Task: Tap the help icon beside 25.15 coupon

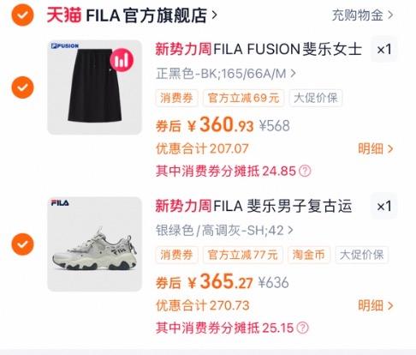Action: click(x=303, y=328)
